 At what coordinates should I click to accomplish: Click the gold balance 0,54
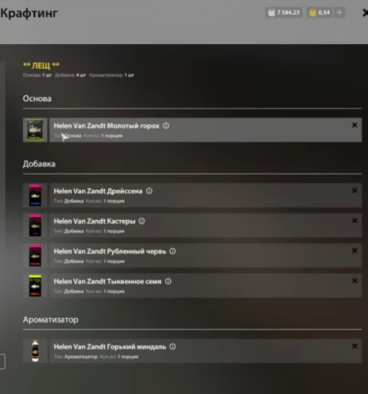320,12
